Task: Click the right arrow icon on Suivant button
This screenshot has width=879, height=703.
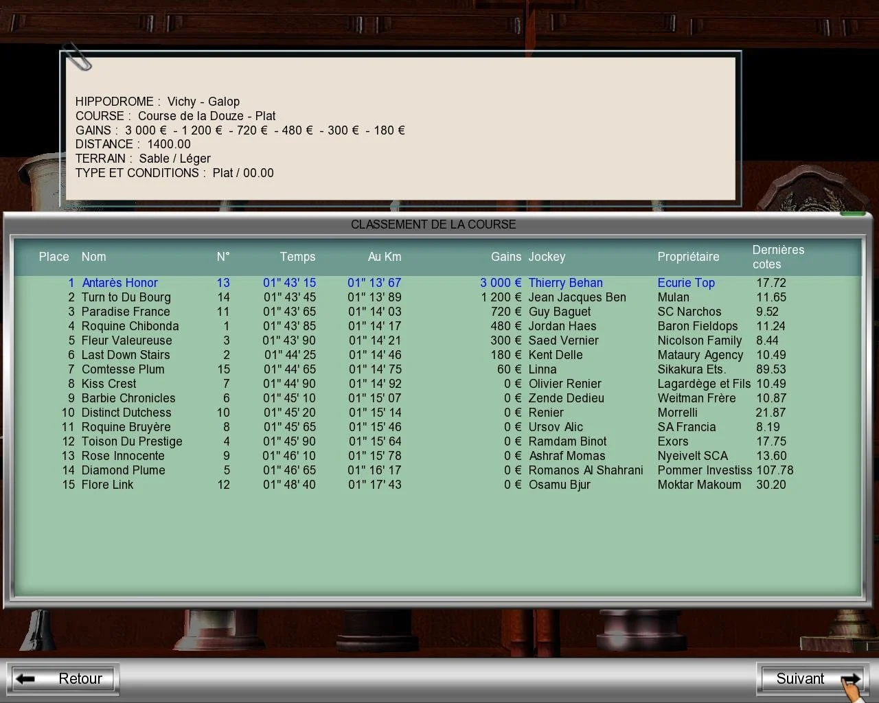Action: coord(852,678)
